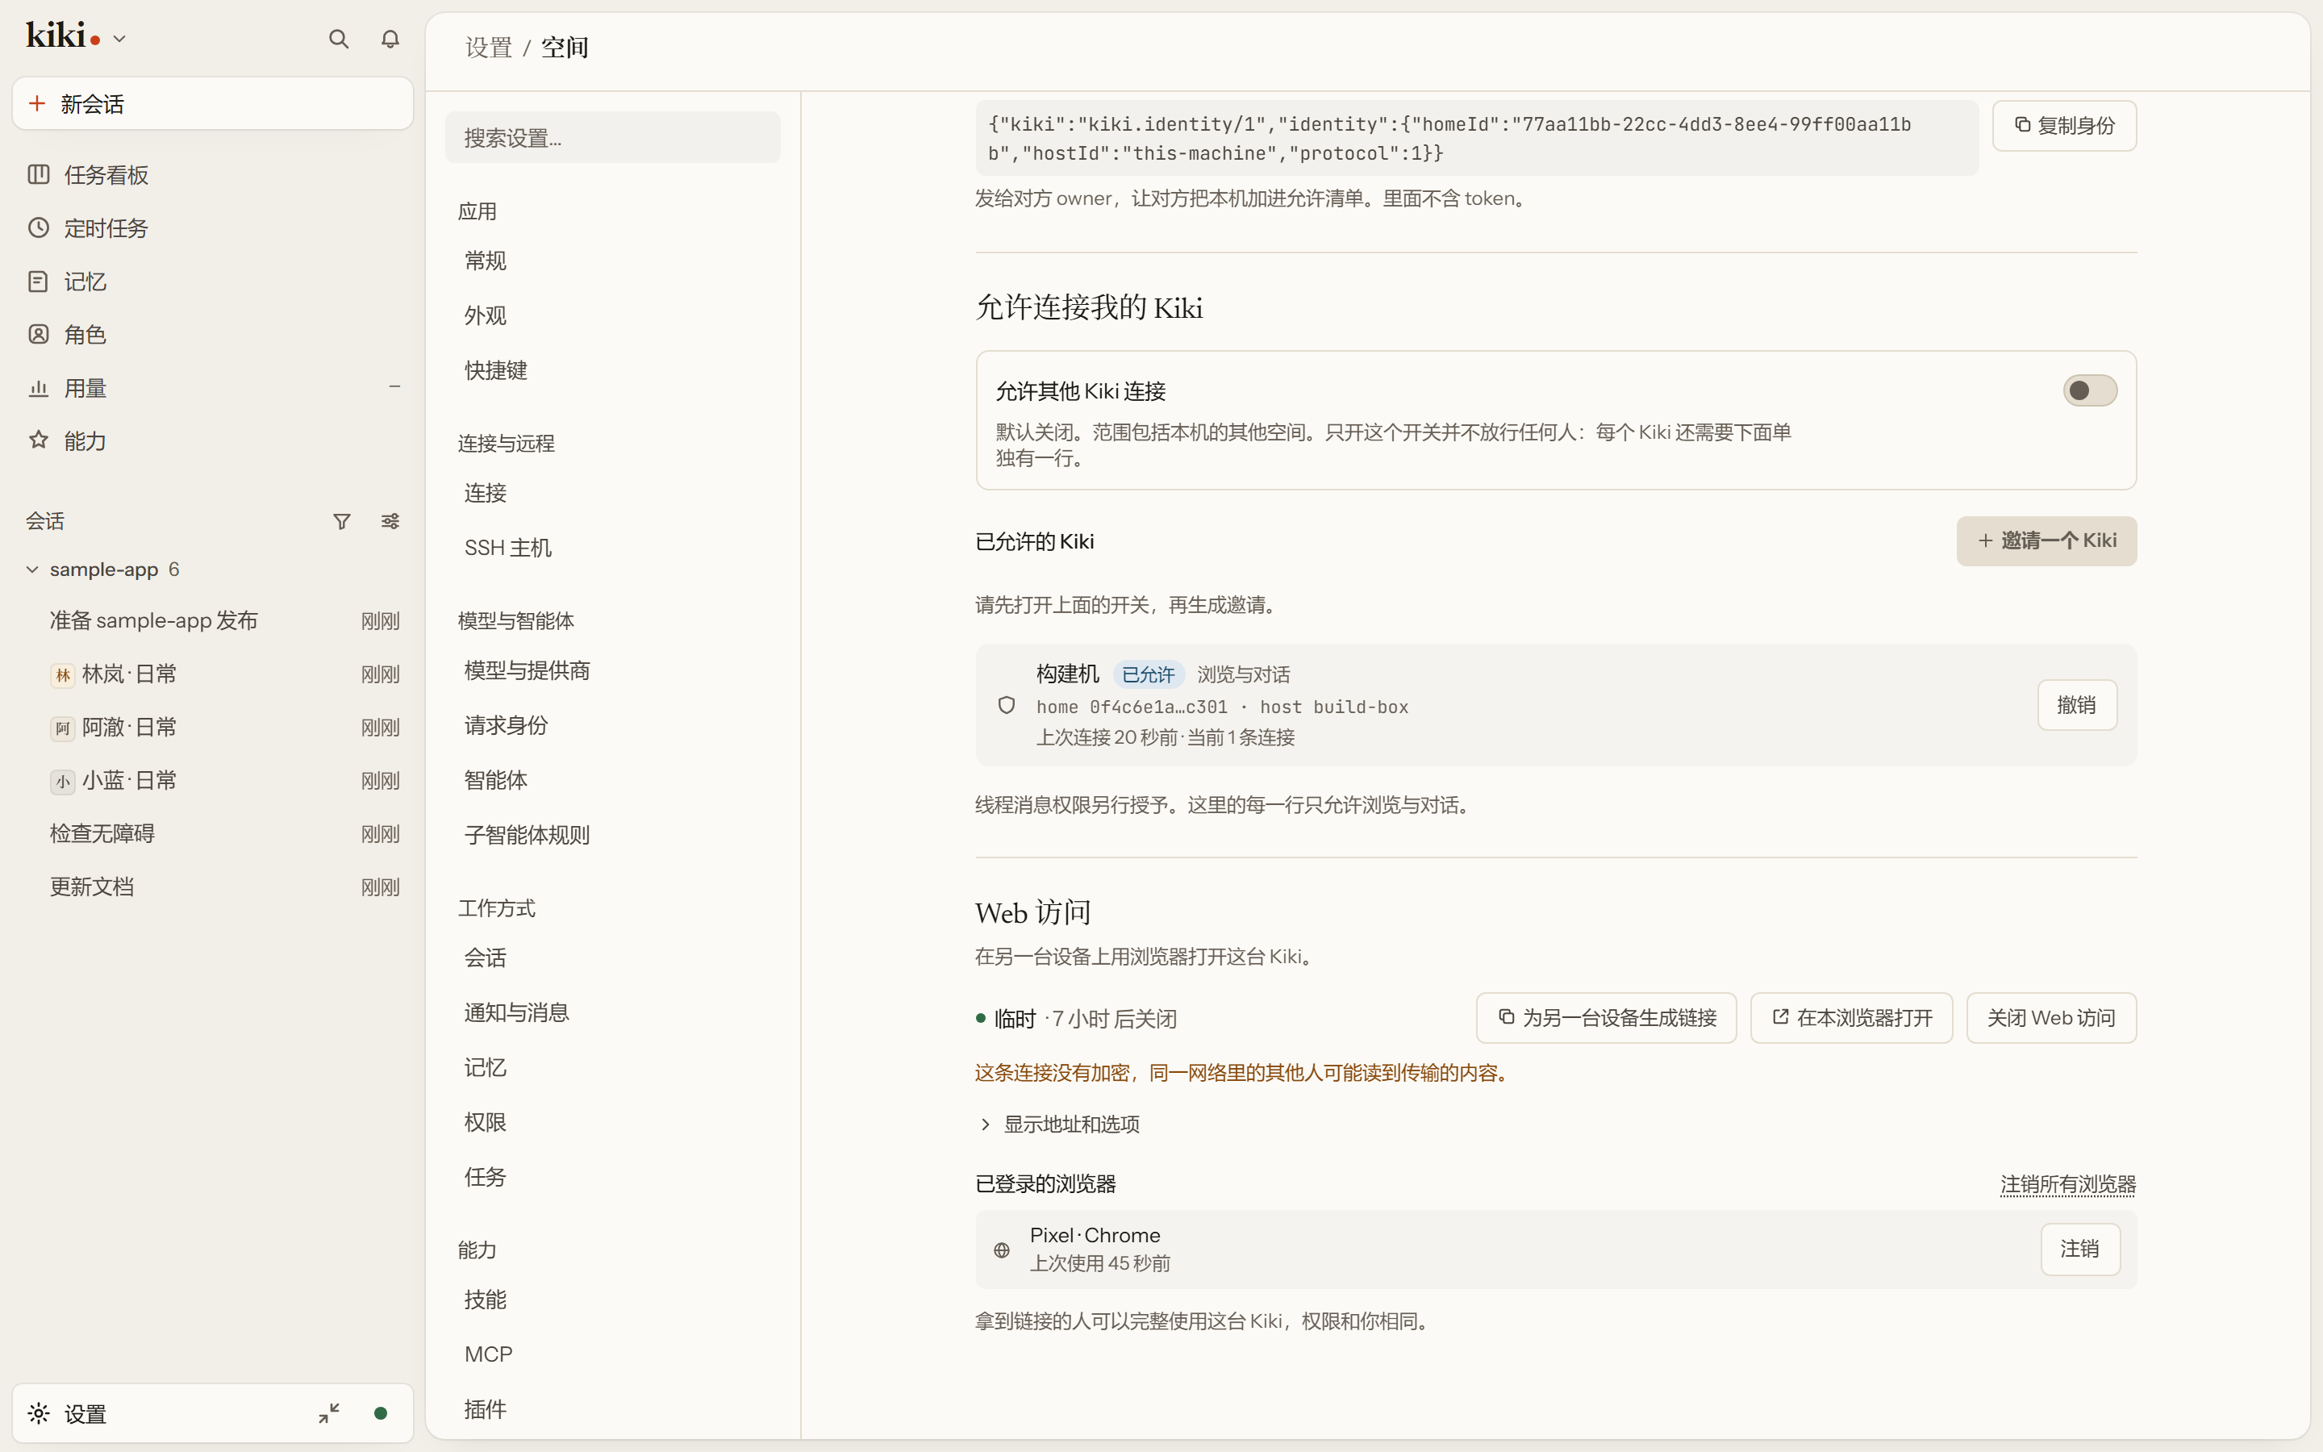Collapse the sample-app conversation group
The height and width of the screenshot is (1452, 2323).
click(31, 570)
